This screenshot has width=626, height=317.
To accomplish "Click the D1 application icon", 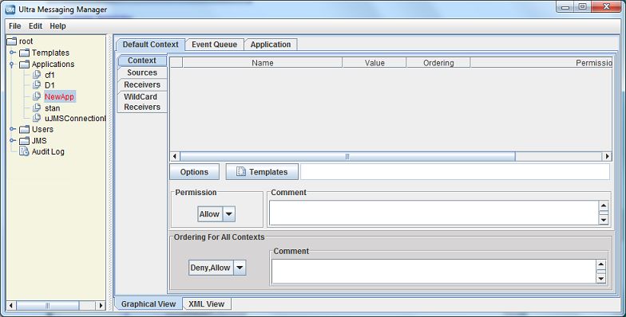I will tap(37, 84).
